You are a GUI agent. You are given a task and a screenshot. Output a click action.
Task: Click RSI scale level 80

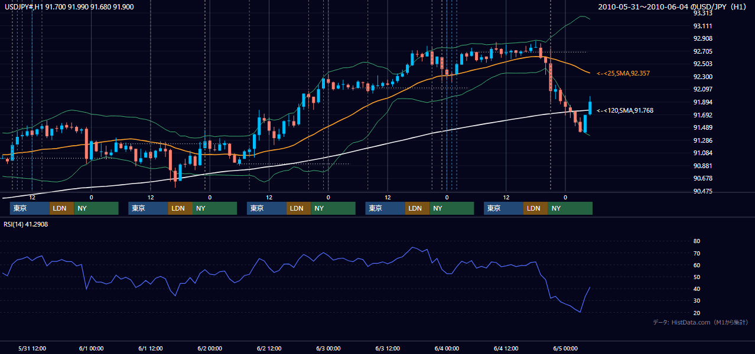point(697,241)
